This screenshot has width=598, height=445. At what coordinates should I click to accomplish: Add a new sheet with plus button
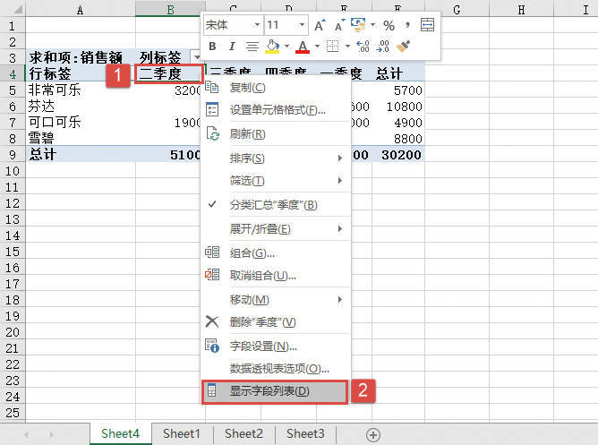(373, 434)
